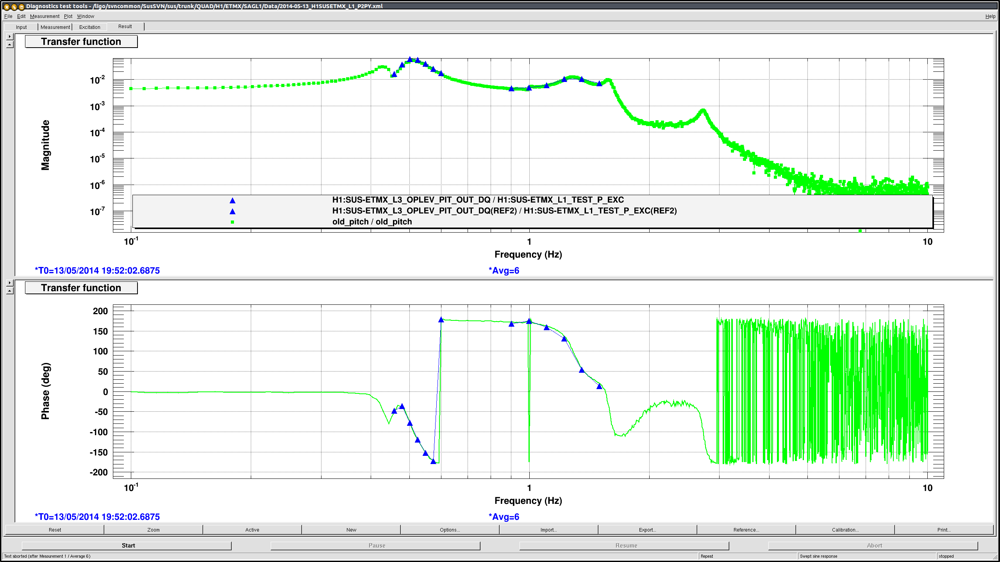
Task: Click '*T0=13/05/2014 19:52:02.6875' under phase plot
Action: point(97,517)
